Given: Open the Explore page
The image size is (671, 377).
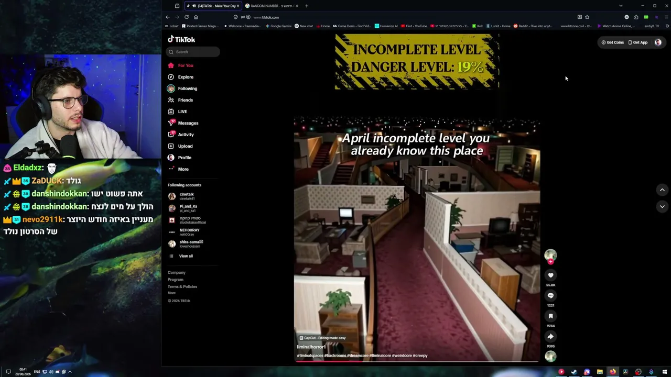Looking at the screenshot, I should tap(181, 77).
